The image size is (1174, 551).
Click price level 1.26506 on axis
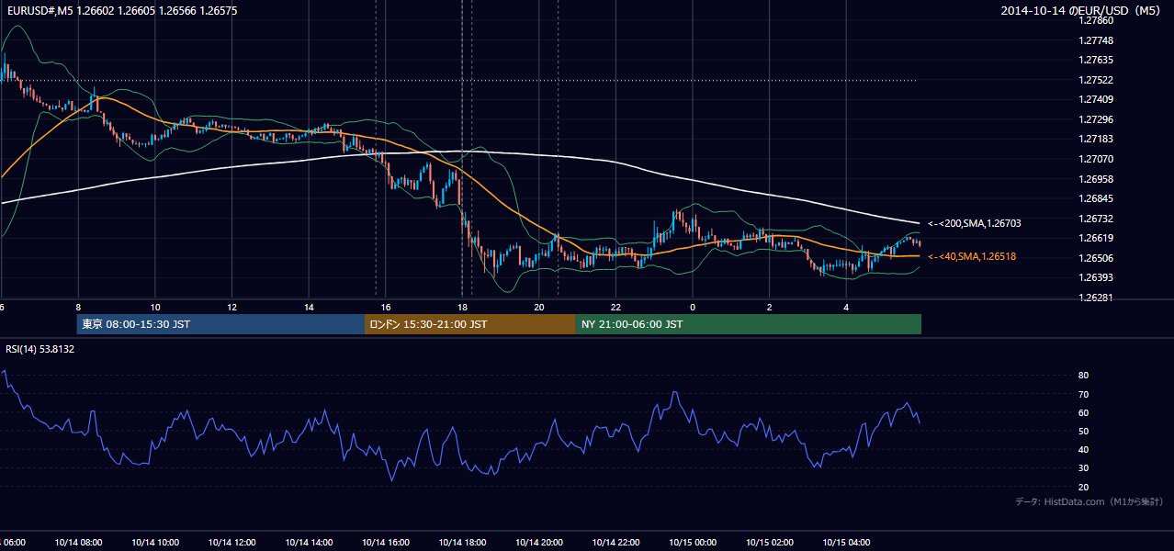pos(1095,258)
